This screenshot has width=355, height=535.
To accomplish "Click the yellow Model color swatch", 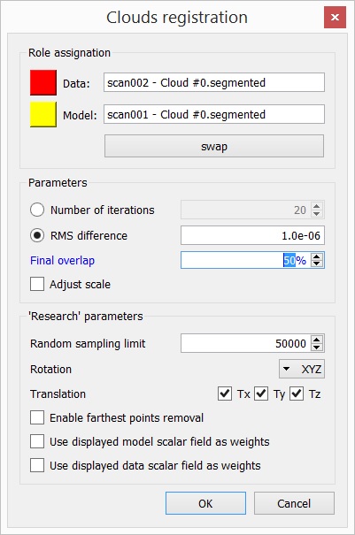I will 43,114.
